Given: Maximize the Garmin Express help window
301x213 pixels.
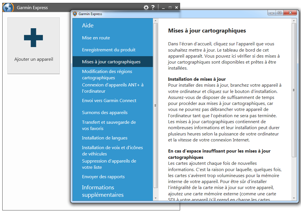Looking at the screenshot, I should coord(280,13).
